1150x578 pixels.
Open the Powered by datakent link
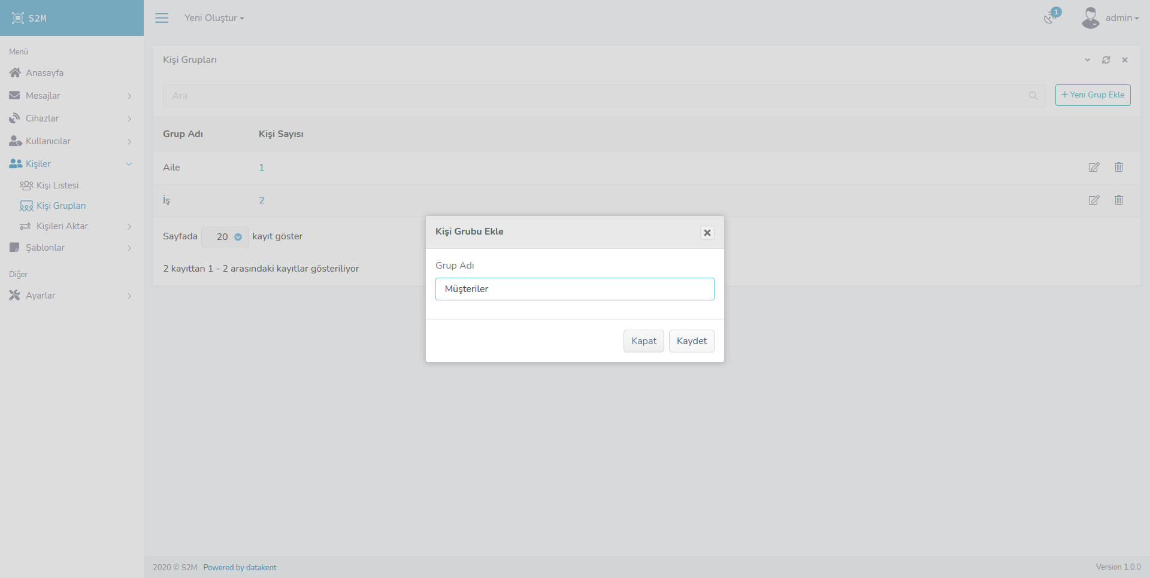[x=240, y=567]
